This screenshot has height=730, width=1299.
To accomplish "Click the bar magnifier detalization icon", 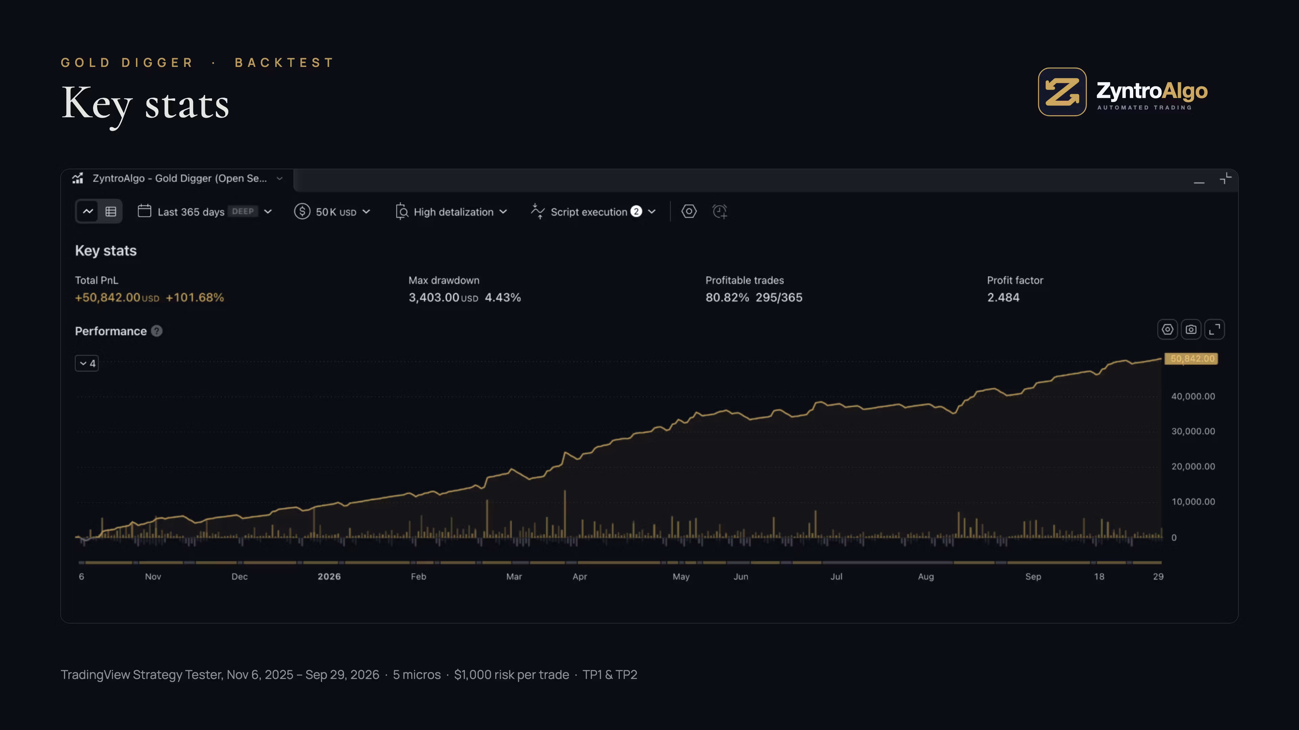I will pyautogui.click(x=402, y=212).
